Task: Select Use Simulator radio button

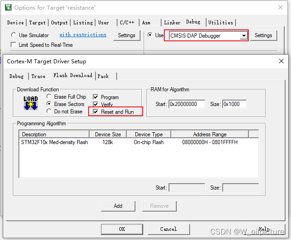Action: tap(13, 35)
